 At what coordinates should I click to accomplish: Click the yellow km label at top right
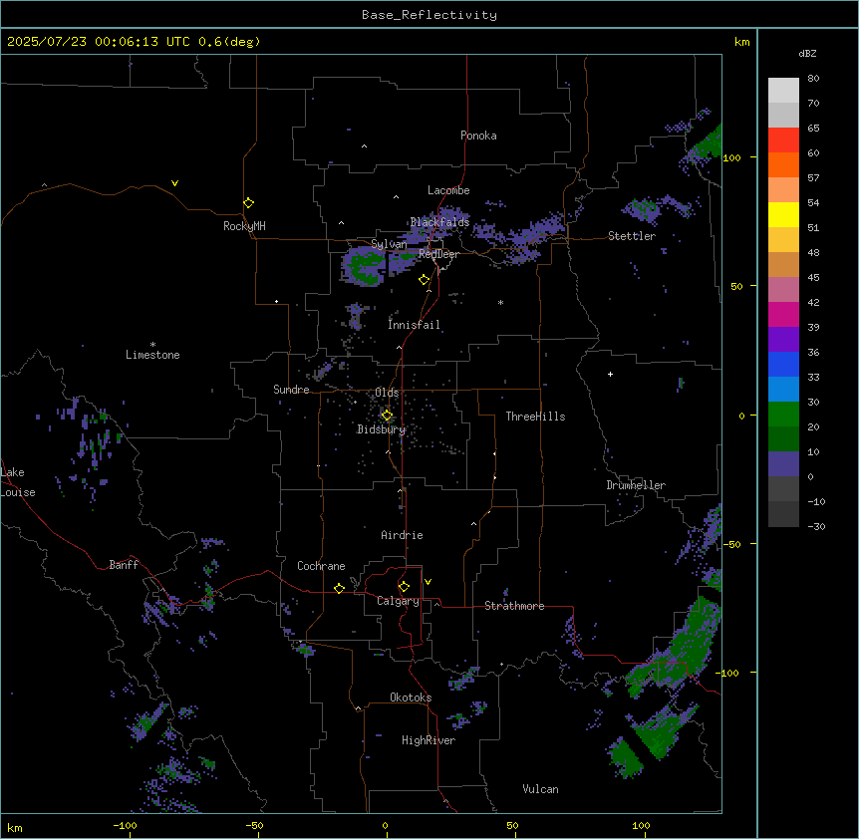point(741,42)
